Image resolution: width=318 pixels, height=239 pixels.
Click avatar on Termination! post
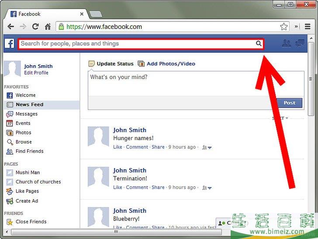click(98, 177)
